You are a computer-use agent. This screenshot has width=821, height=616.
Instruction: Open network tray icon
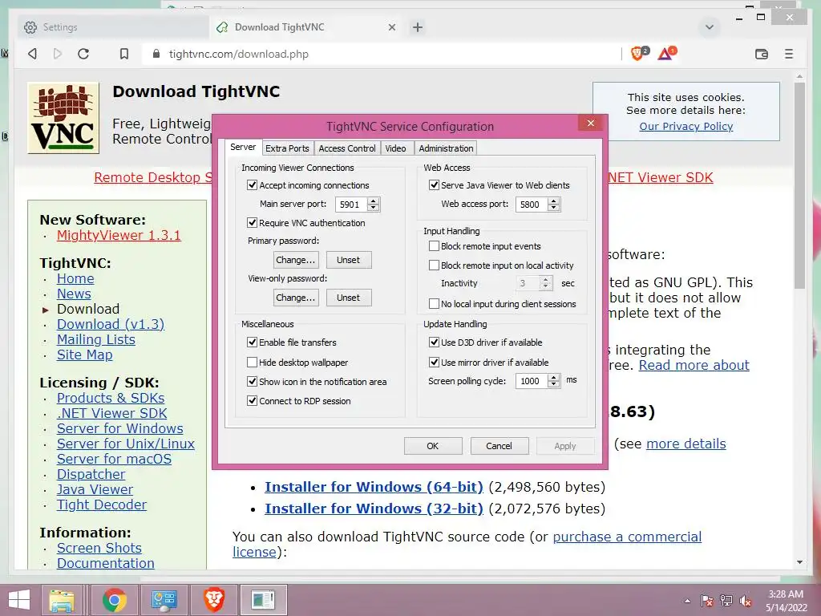click(726, 601)
